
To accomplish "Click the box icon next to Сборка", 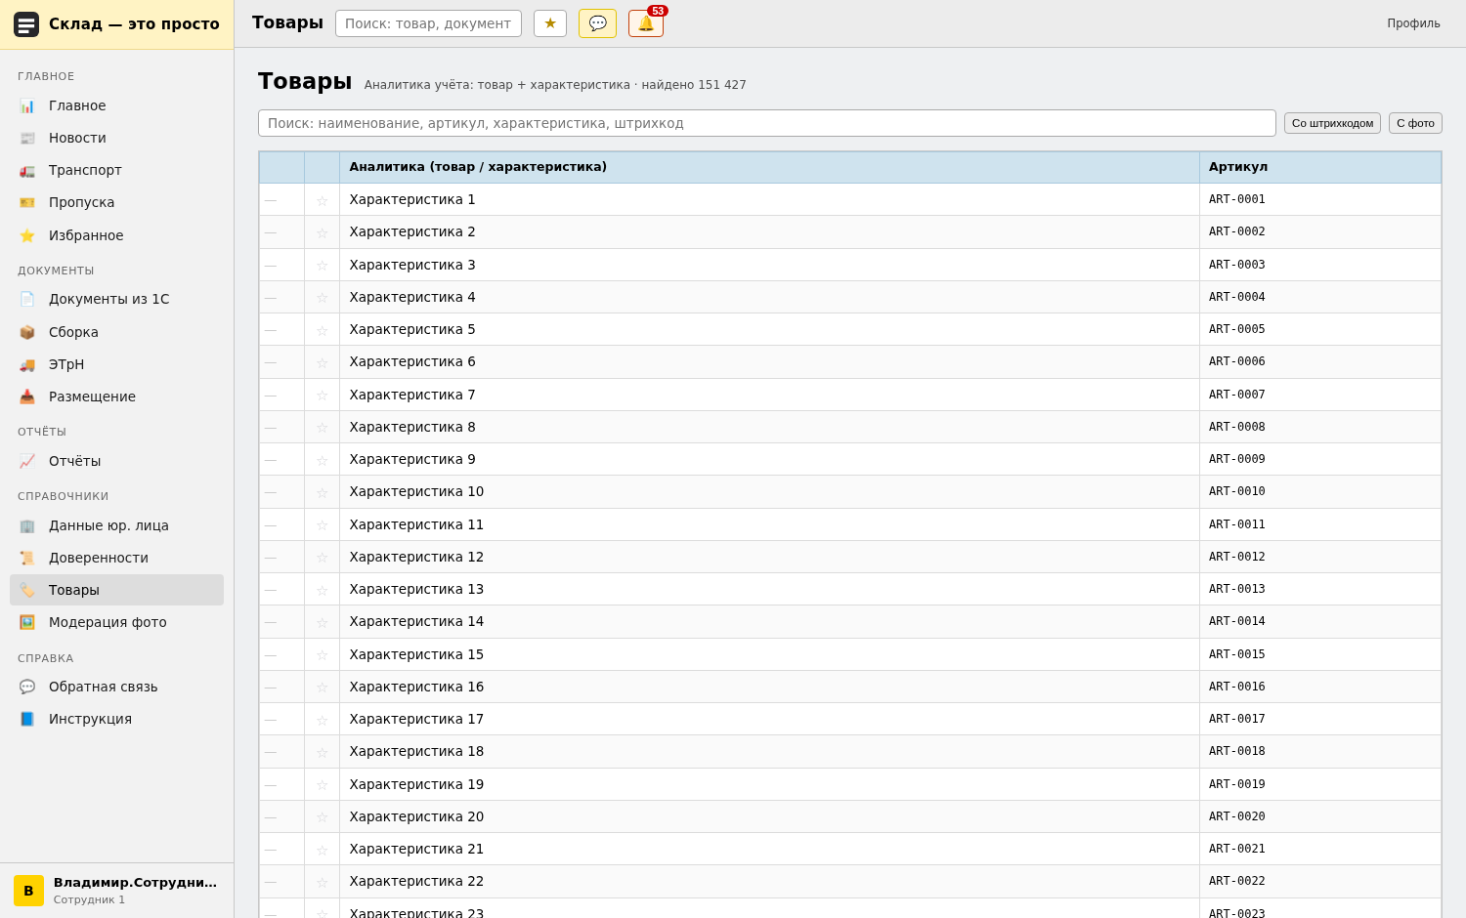I will coord(27,332).
